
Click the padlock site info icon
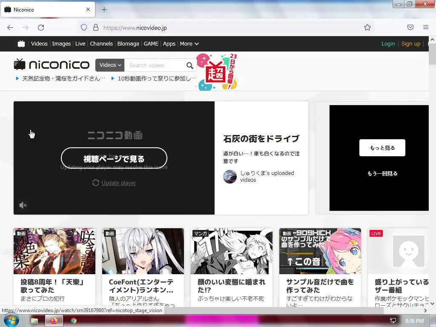(96, 27)
